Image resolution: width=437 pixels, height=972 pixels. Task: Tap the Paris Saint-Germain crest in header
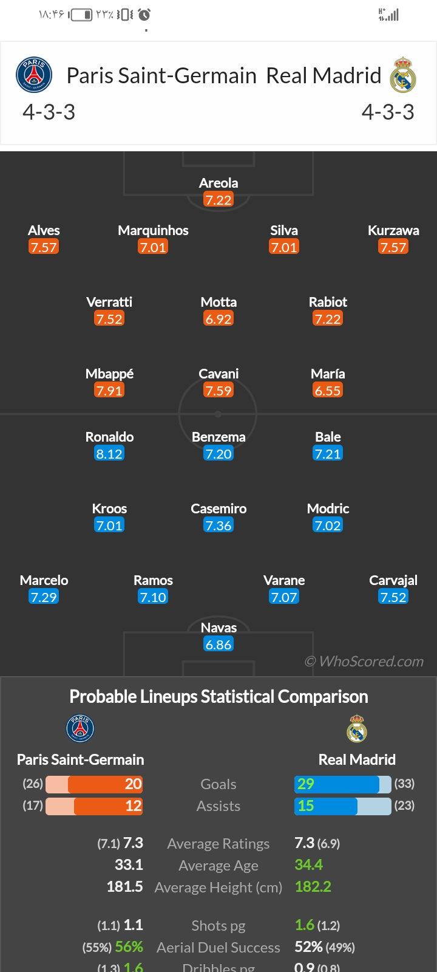34,75
